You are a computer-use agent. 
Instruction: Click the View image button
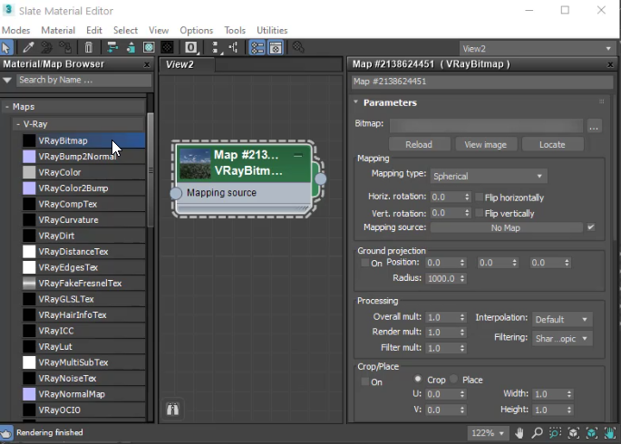[x=486, y=144]
